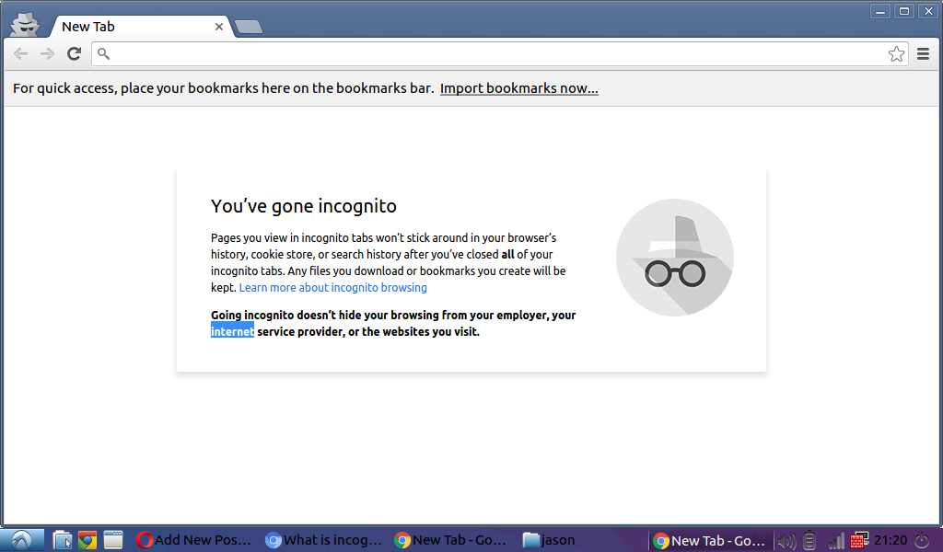Open the Chrome hamburger menu
Screen dimensions: 943x552
923,54
